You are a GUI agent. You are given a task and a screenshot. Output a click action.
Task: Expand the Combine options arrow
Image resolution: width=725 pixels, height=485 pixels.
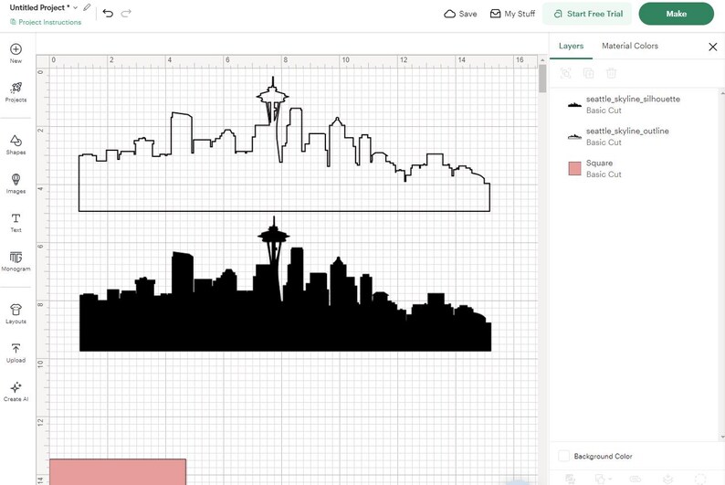coord(610,480)
